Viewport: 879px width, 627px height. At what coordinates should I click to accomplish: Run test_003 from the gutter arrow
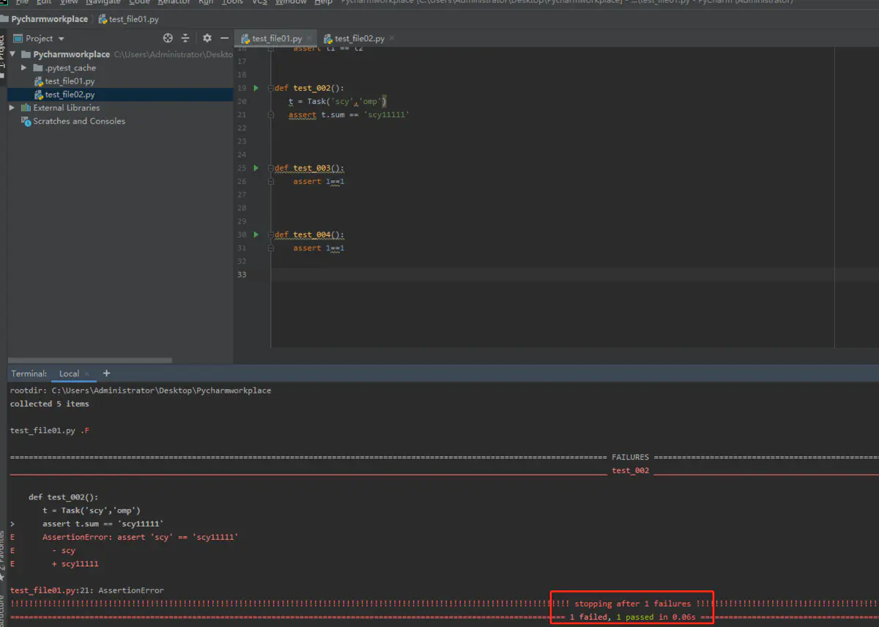(256, 168)
